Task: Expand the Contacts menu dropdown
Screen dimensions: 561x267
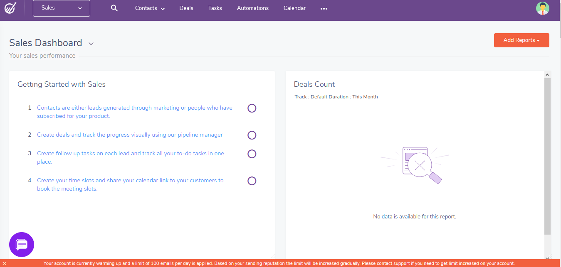Action: click(150, 8)
